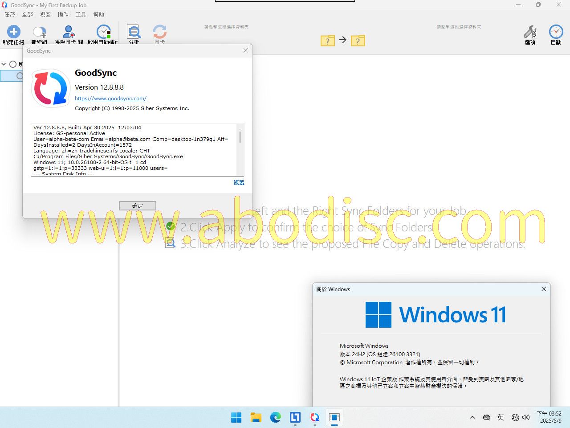Screen dimensions: 570x428
Task: Open the 任務 menu
Action: click(10, 15)
